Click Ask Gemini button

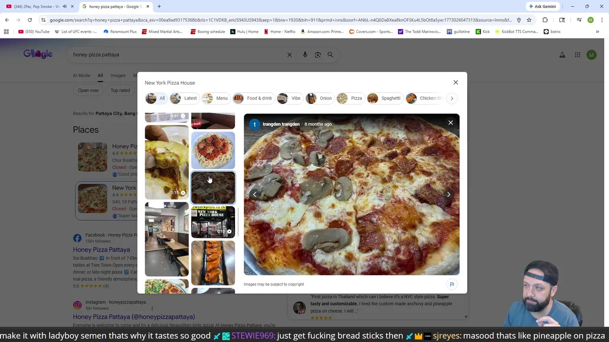pos(542,7)
